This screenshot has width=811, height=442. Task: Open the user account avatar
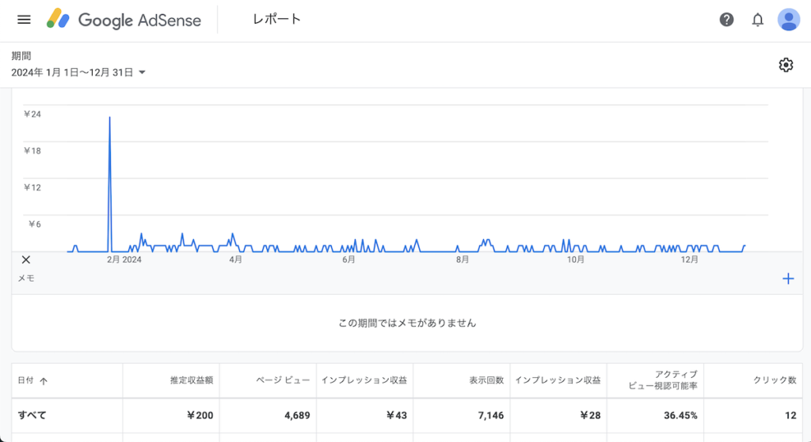tap(788, 20)
